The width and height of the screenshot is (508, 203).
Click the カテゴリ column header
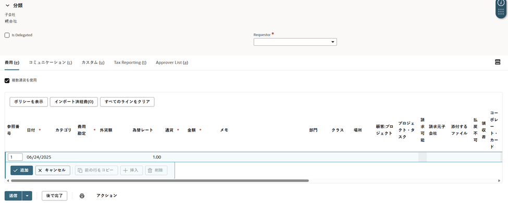(63, 130)
